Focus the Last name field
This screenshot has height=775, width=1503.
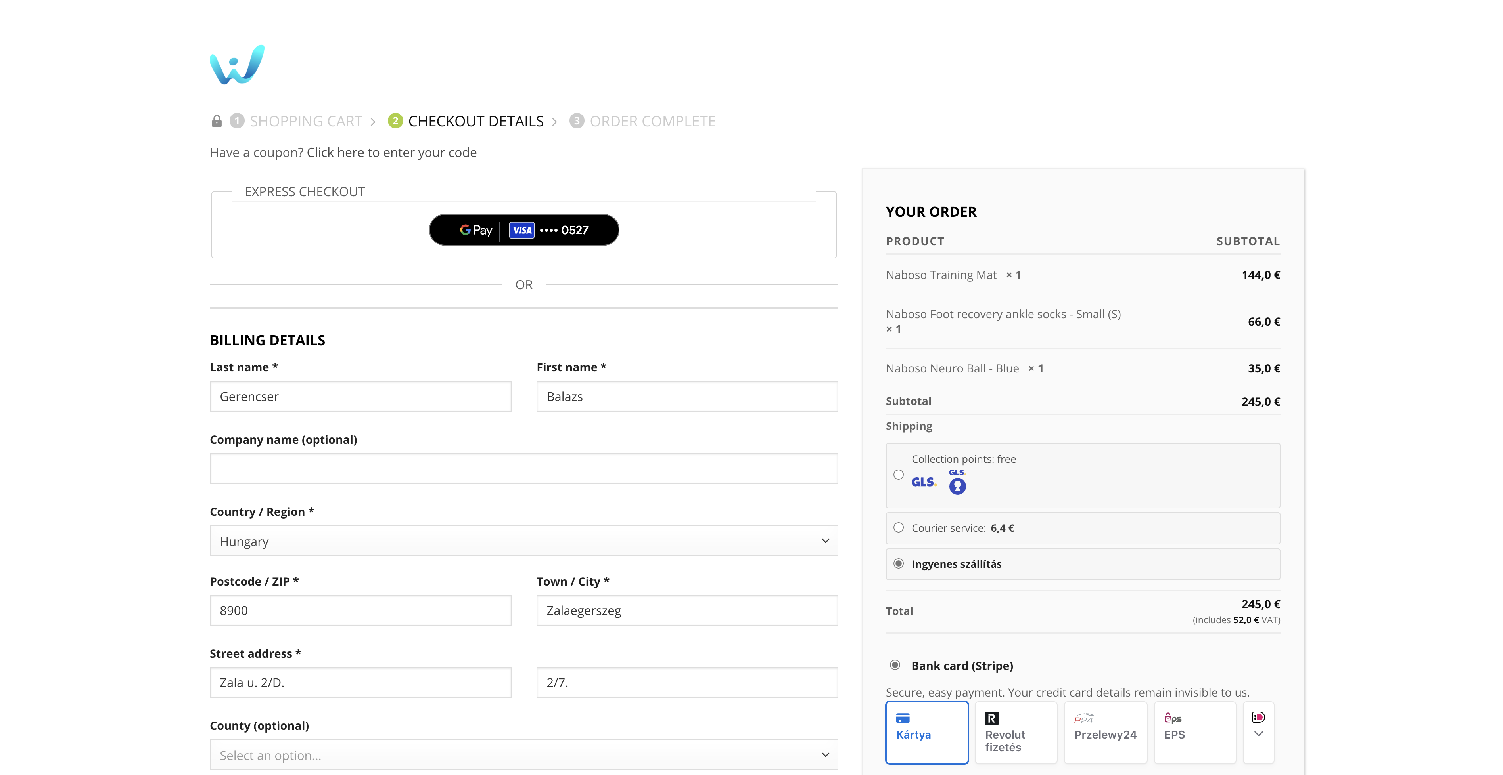tap(360, 397)
